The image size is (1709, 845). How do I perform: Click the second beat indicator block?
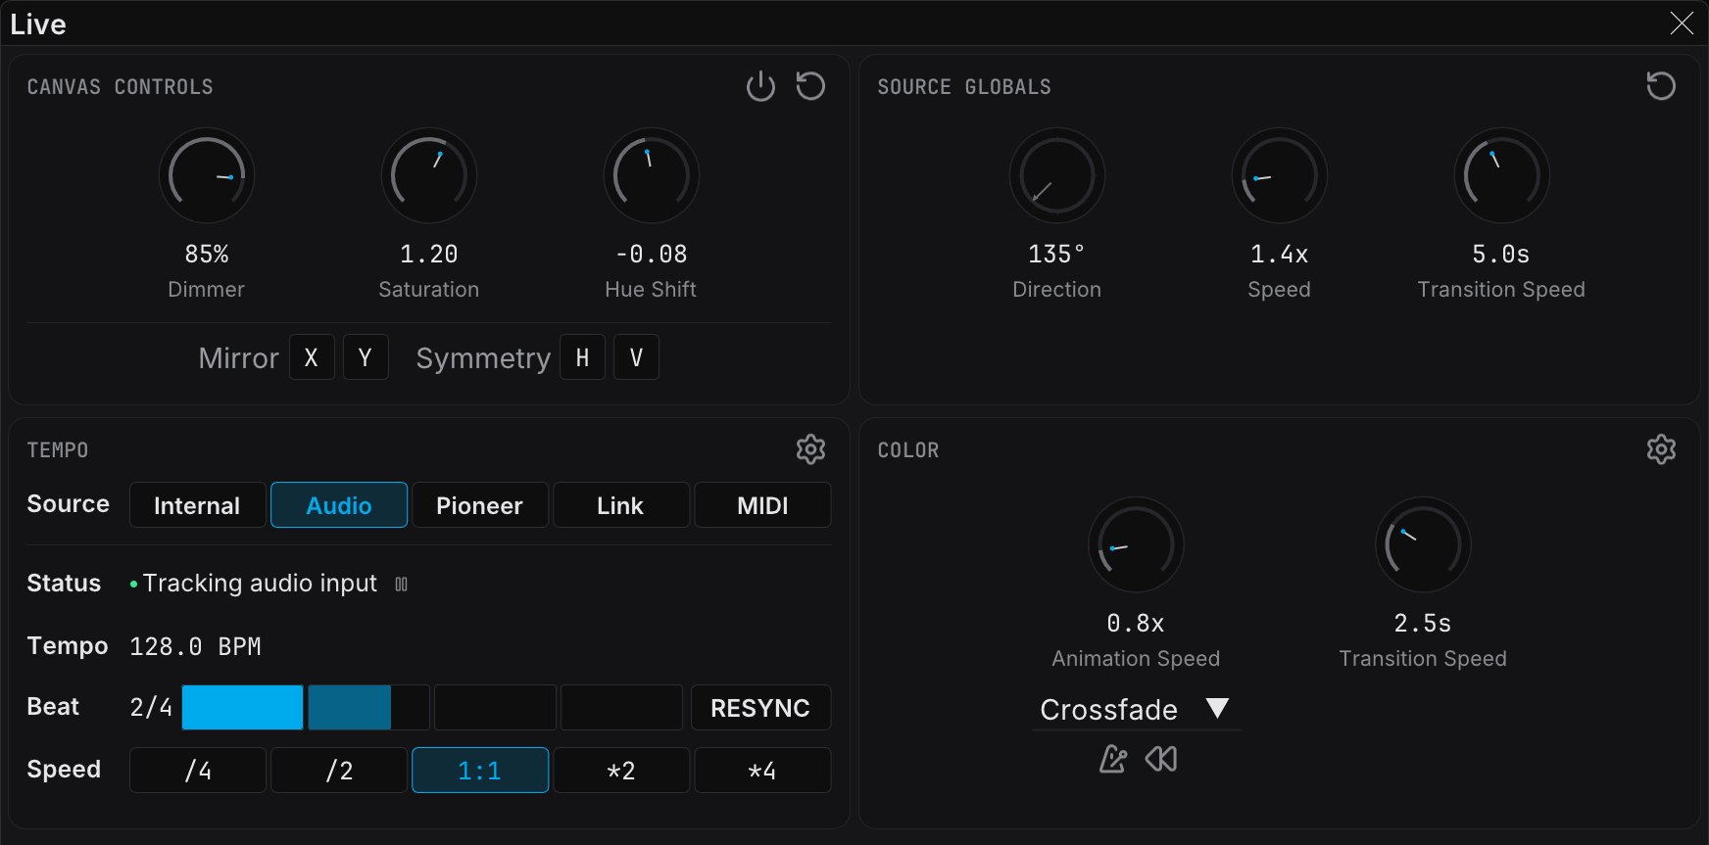point(368,708)
